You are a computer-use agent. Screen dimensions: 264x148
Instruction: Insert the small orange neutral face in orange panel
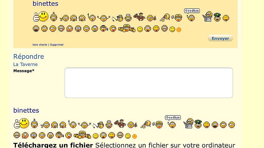[179, 30]
